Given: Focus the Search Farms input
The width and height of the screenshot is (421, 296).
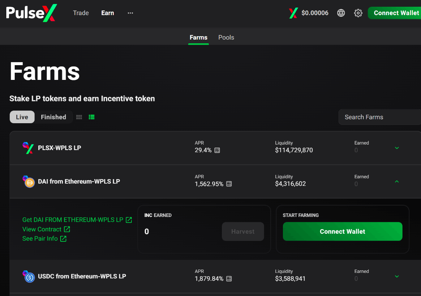Looking at the screenshot, I should pos(380,117).
